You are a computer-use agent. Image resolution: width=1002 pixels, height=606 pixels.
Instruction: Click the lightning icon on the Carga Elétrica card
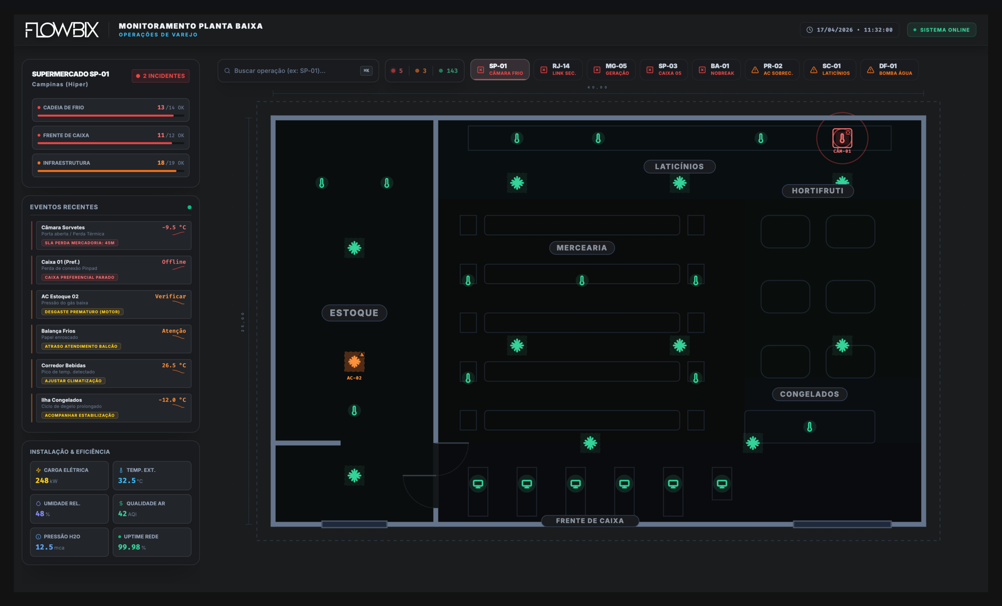tap(38, 470)
